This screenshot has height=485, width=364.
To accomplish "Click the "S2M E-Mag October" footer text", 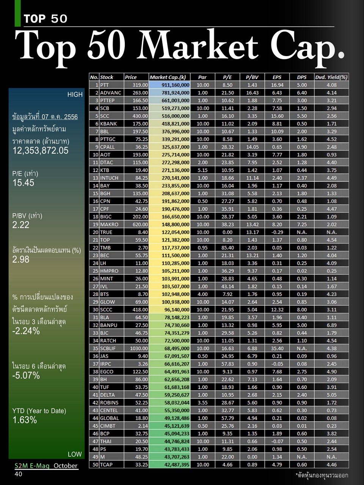I will coord(46,466).
